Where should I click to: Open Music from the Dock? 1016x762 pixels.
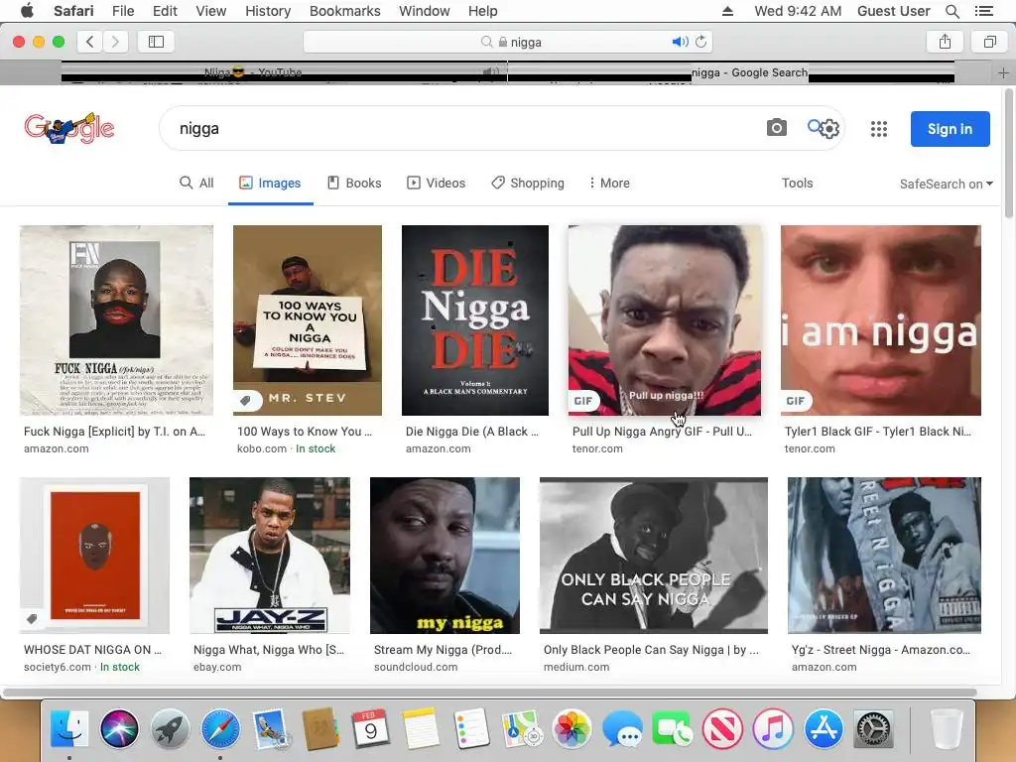pos(773,729)
